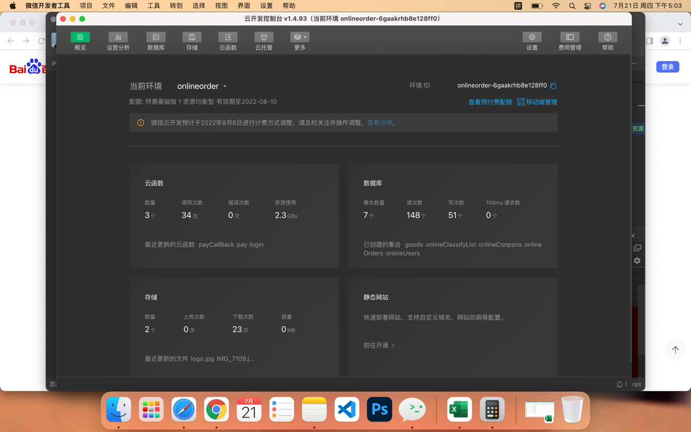Open Calendar from the Dock
Viewport: 691px width, 432px height.
point(249,409)
